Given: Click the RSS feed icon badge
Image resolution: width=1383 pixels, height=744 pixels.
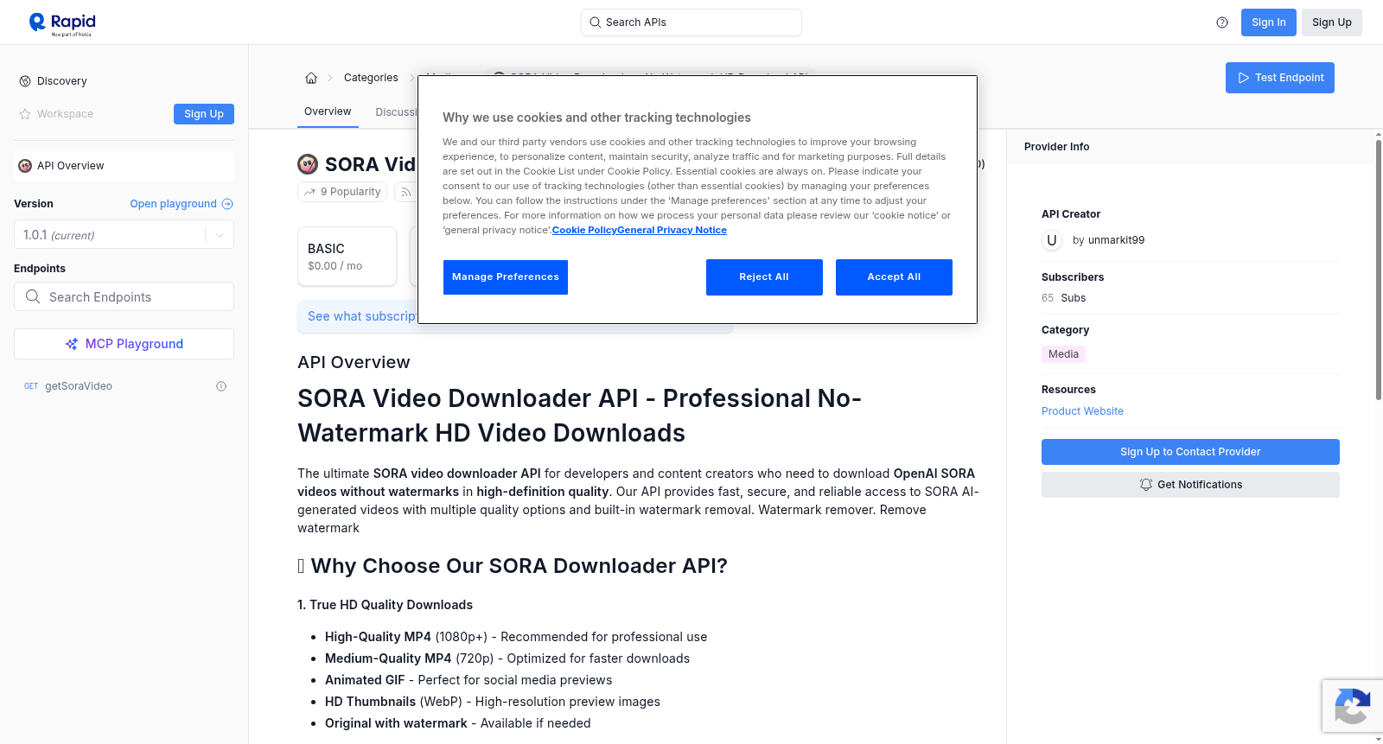Looking at the screenshot, I should 405,192.
